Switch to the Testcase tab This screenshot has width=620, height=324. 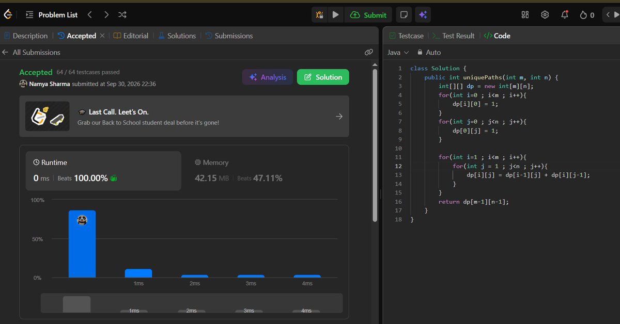pos(407,36)
